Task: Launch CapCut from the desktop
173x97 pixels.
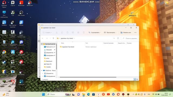Action: pos(13,4)
